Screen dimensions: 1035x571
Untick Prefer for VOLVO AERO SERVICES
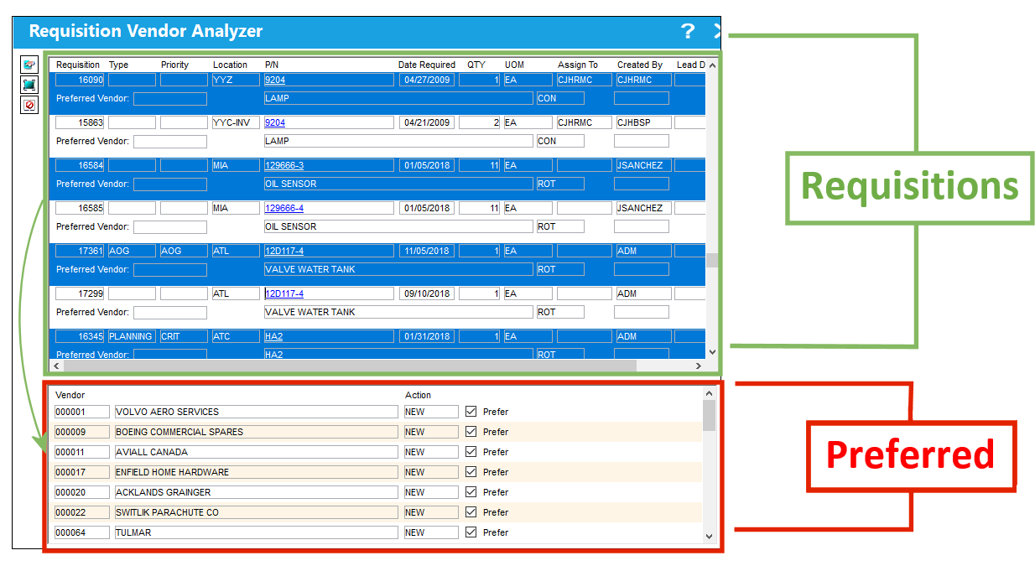[x=471, y=412]
